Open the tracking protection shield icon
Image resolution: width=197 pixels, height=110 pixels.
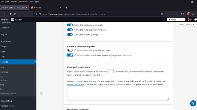tap(36, 14)
